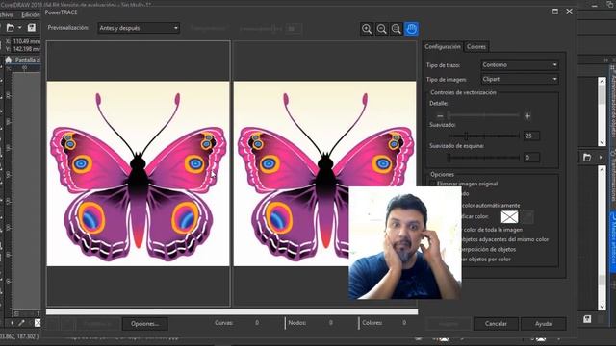
Task: Click the Detalle slider track
Action: point(483,115)
